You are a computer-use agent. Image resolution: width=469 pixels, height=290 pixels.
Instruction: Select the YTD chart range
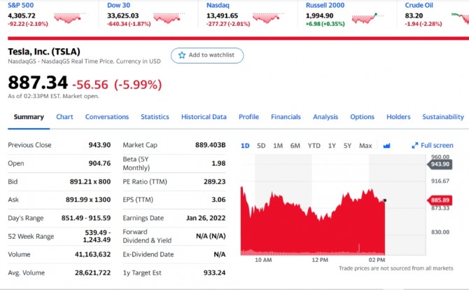coord(314,146)
